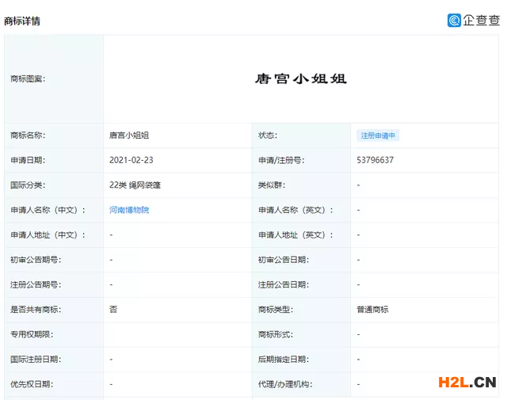Select registration number 53796637

[x=375, y=160]
